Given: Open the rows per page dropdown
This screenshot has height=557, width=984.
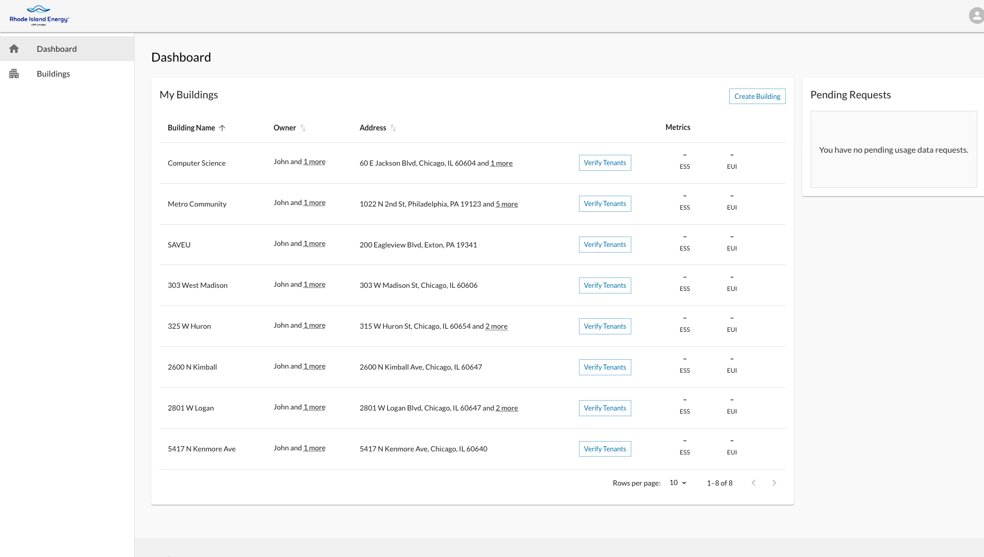Looking at the screenshot, I should point(678,483).
